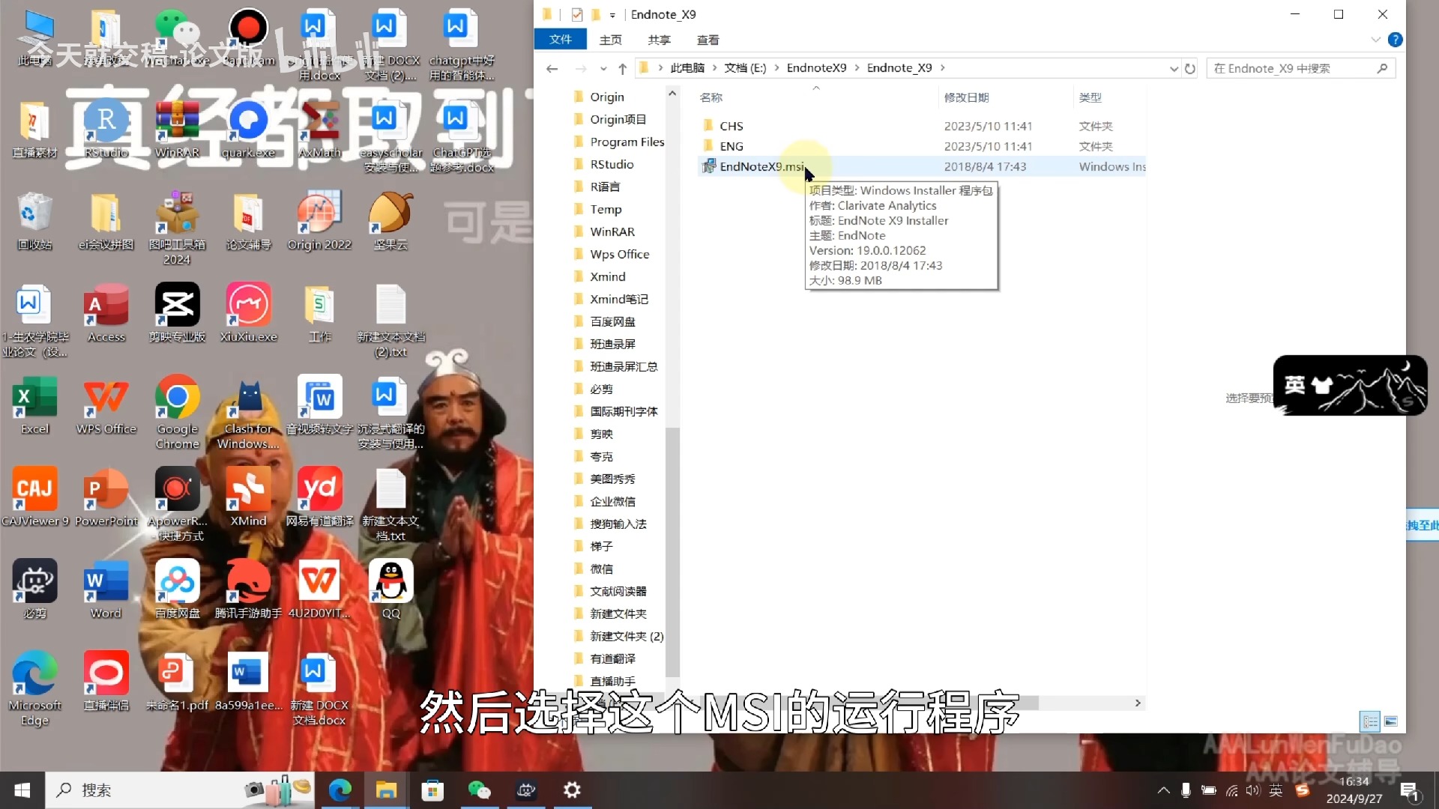Select 百度网盘 folder in navigation tree
The height and width of the screenshot is (809, 1439).
(612, 321)
